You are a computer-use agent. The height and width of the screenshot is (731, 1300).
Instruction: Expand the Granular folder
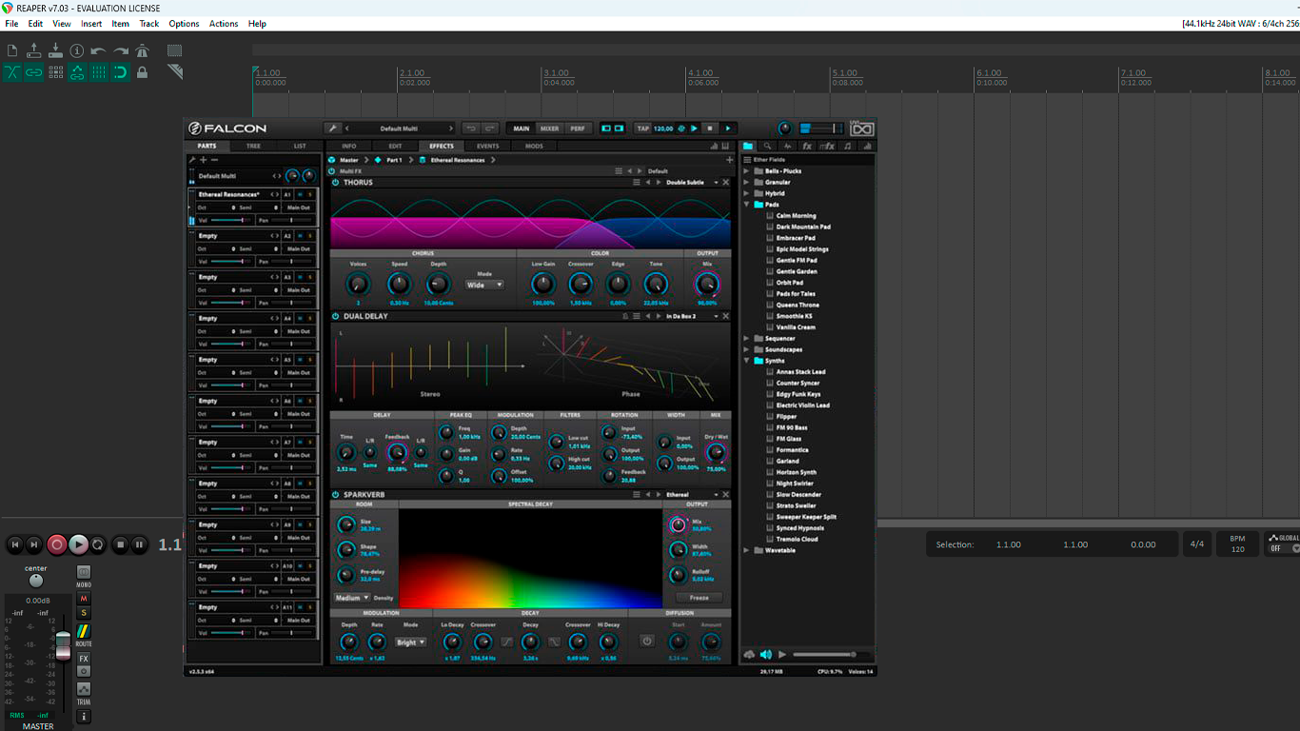[x=746, y=182]
